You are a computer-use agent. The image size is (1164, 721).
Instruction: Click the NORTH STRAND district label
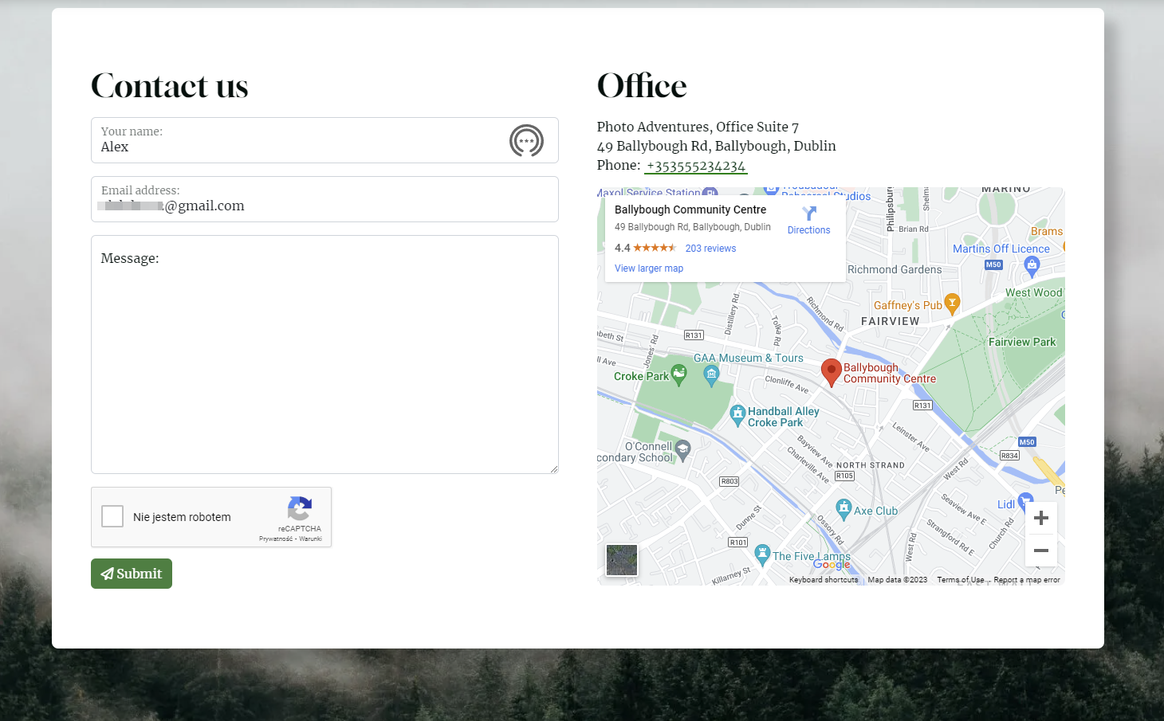point(871,465)
